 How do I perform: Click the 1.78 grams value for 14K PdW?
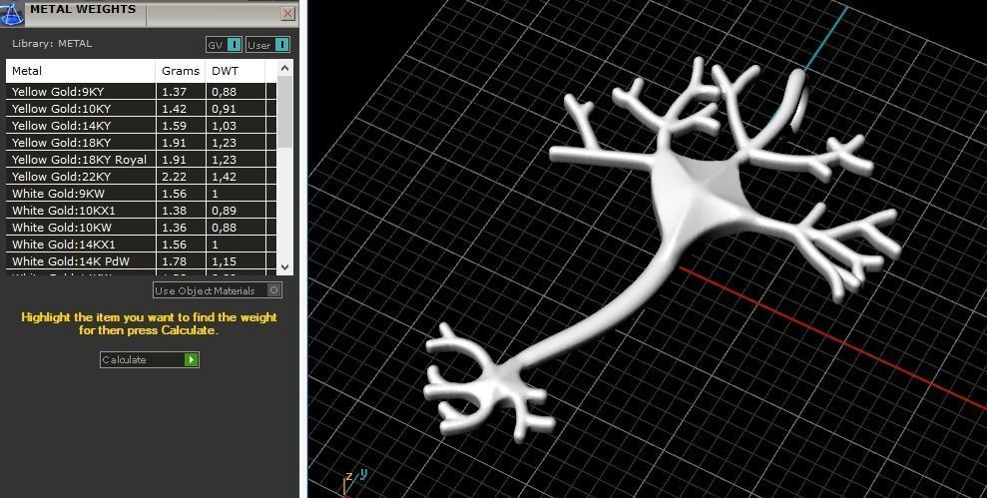click(x=174, y=261)
